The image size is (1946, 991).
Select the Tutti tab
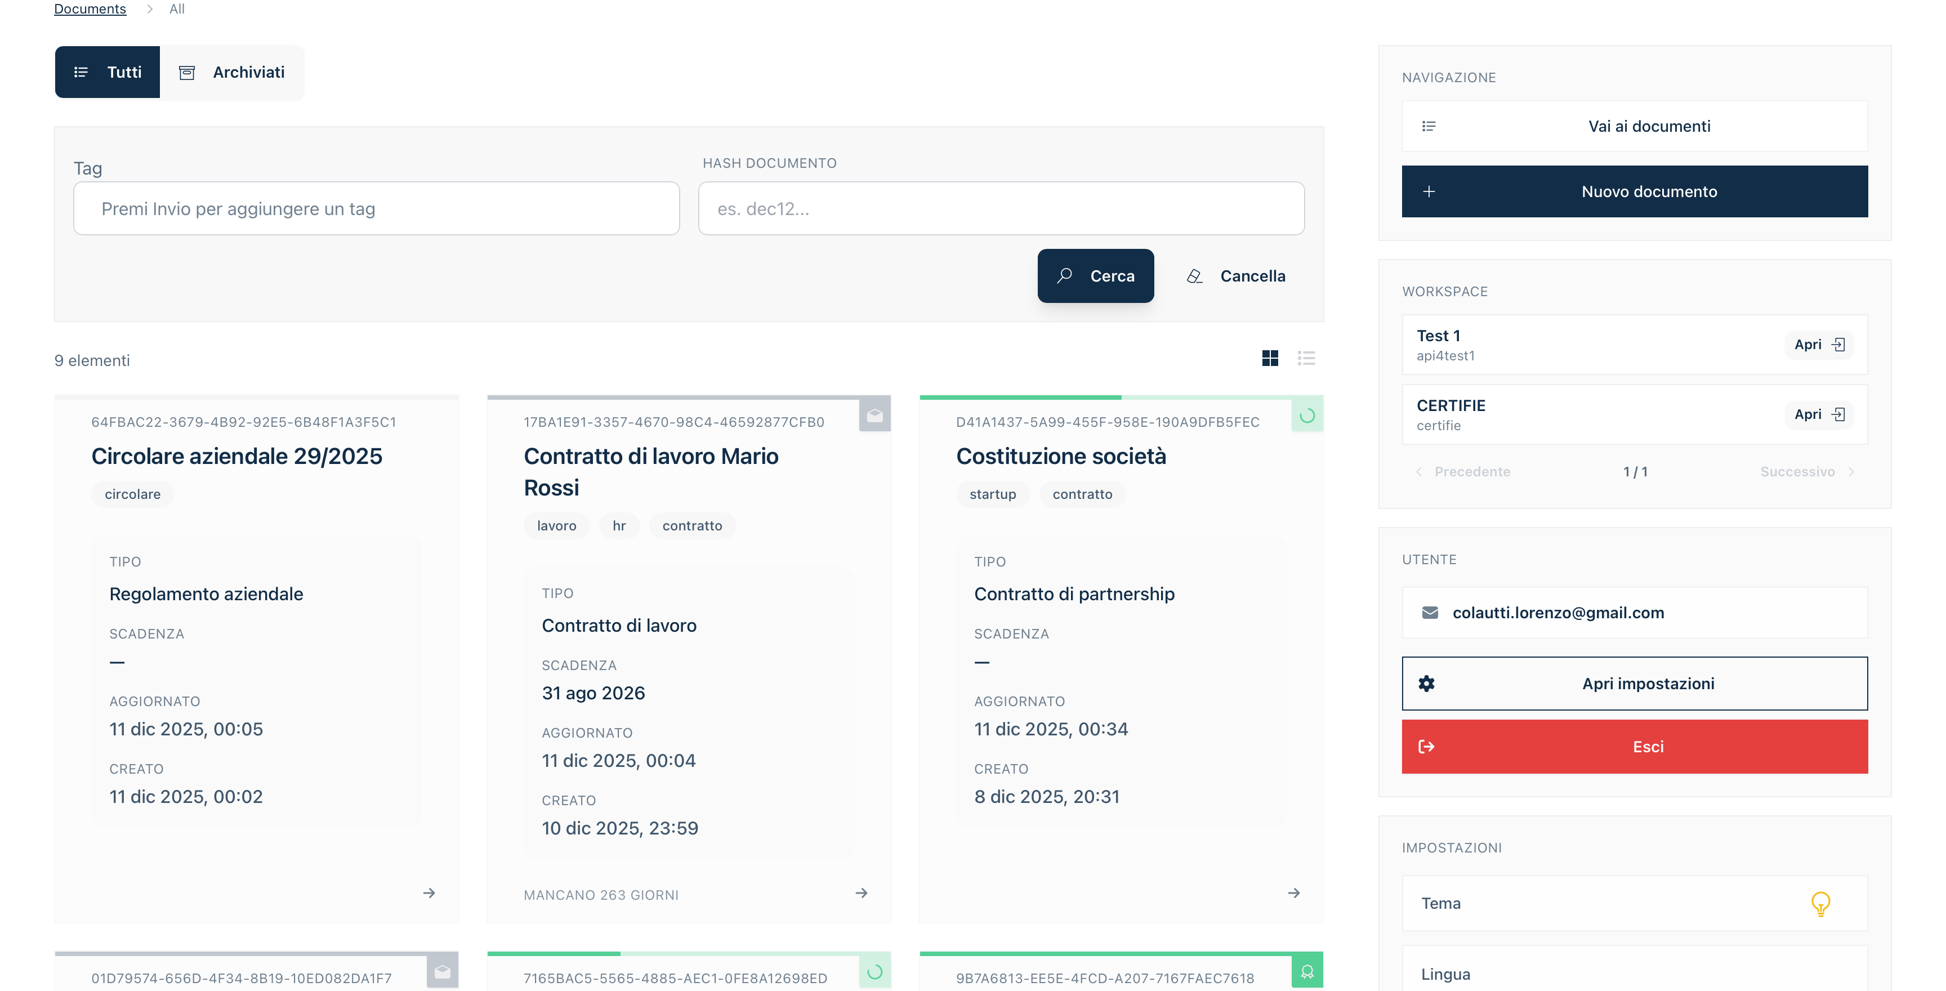[x=108, y=73]
